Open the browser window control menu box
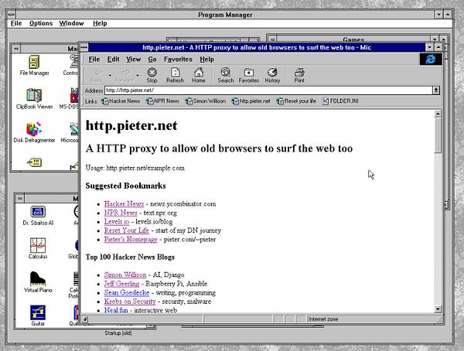 click(x=84, y=47)
